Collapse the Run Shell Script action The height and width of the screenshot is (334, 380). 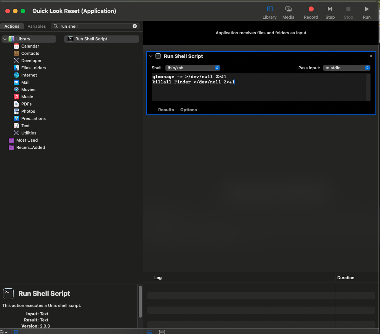pyautogui.click(x=151, y=56)
